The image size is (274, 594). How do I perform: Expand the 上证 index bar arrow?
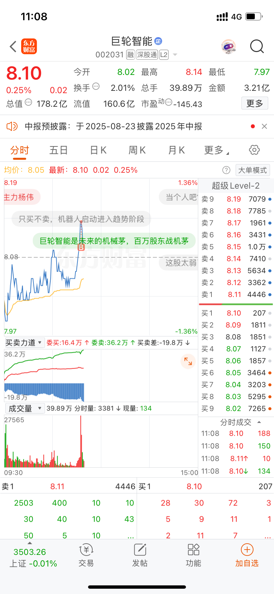30,543
